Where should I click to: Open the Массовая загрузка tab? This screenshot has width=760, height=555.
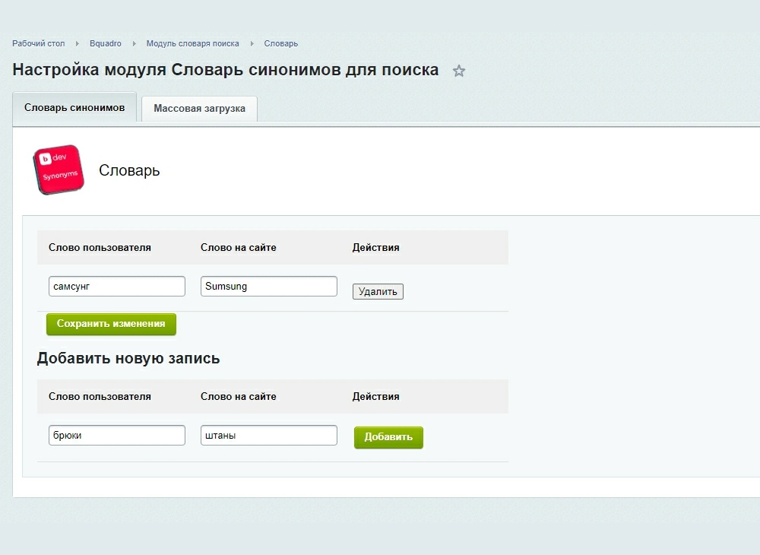[x=199, y=109]
